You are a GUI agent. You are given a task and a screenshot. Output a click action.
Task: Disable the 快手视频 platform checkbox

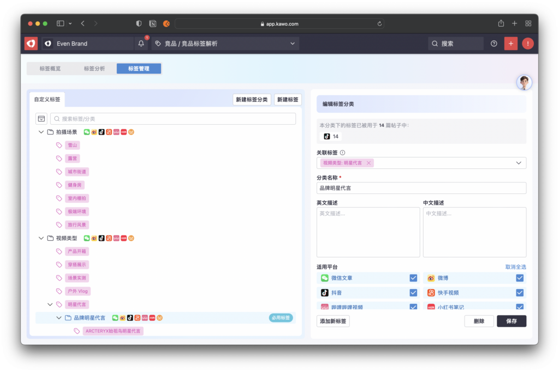click(520, 292)
